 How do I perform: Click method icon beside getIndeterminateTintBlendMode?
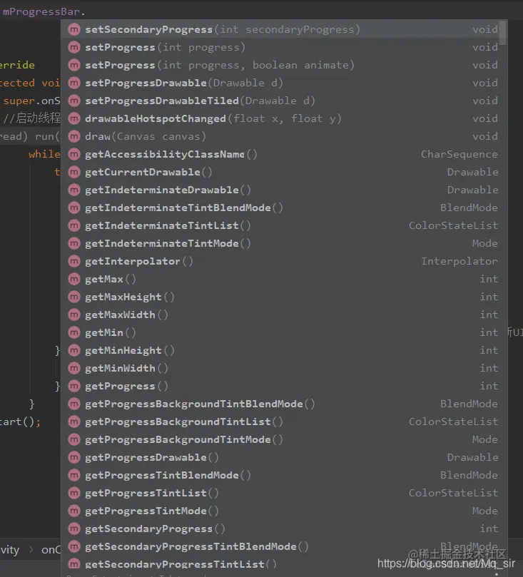[x=74, y=208]
